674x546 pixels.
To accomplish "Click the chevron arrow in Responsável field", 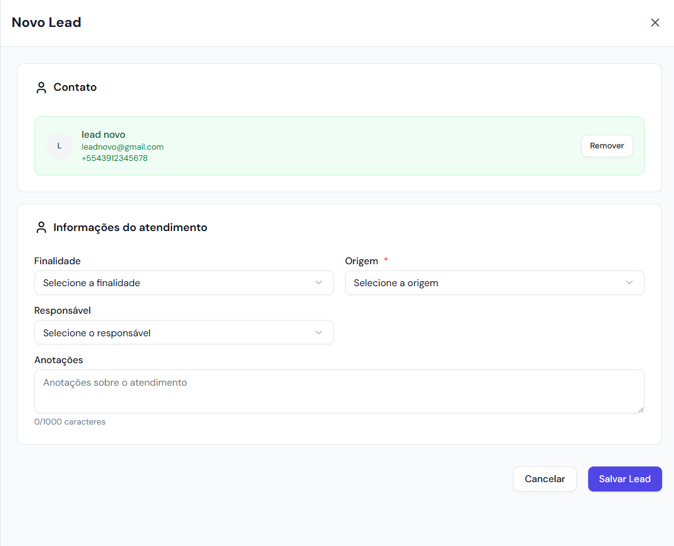I will (319, 332).
